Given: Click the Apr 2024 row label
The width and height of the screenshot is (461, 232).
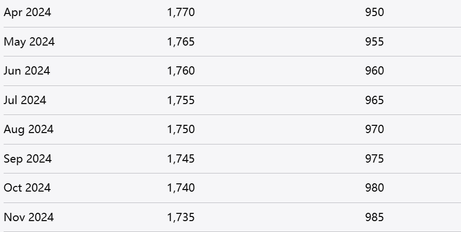Looking at the screenshot, I should pos(27,12).
